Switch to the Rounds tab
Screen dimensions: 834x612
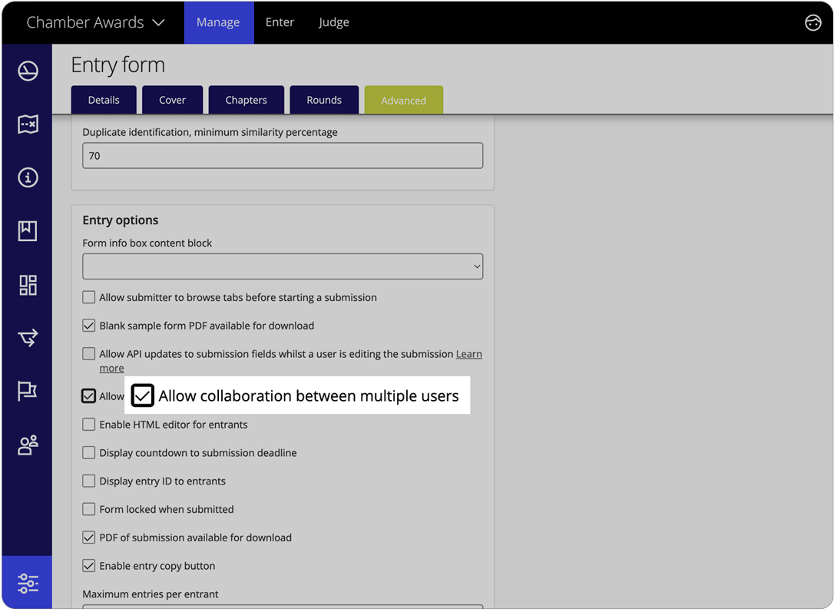click(324, 100)
